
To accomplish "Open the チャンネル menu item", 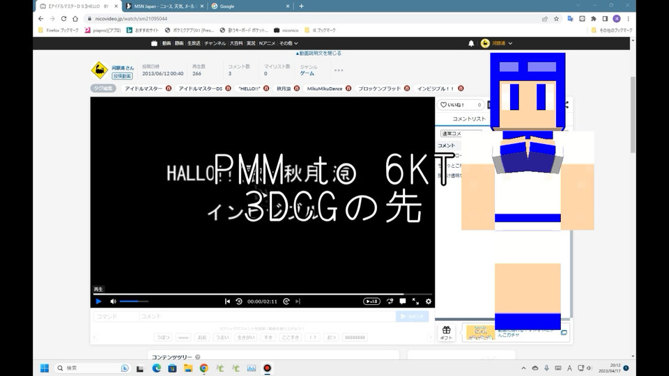I will click(215, 43).
